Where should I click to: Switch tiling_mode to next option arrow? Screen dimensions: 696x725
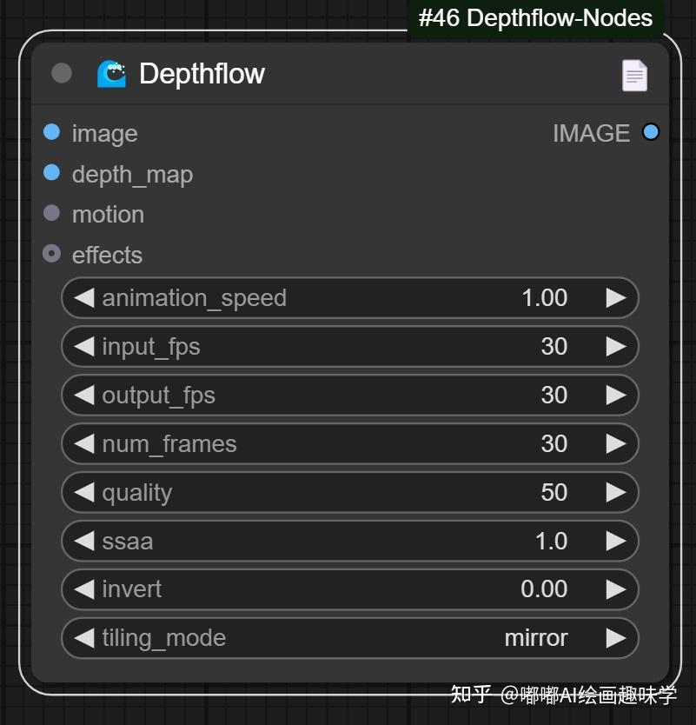(616, 638)
